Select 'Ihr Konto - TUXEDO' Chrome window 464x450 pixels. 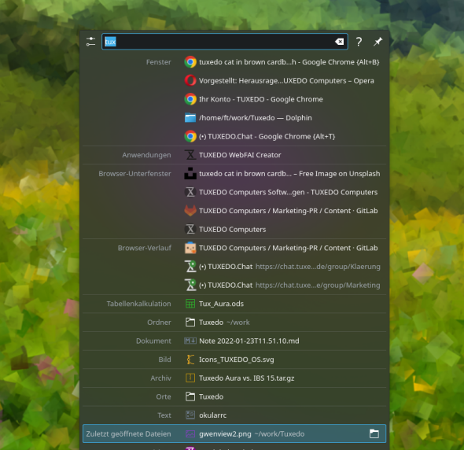[x=234, y=99]
